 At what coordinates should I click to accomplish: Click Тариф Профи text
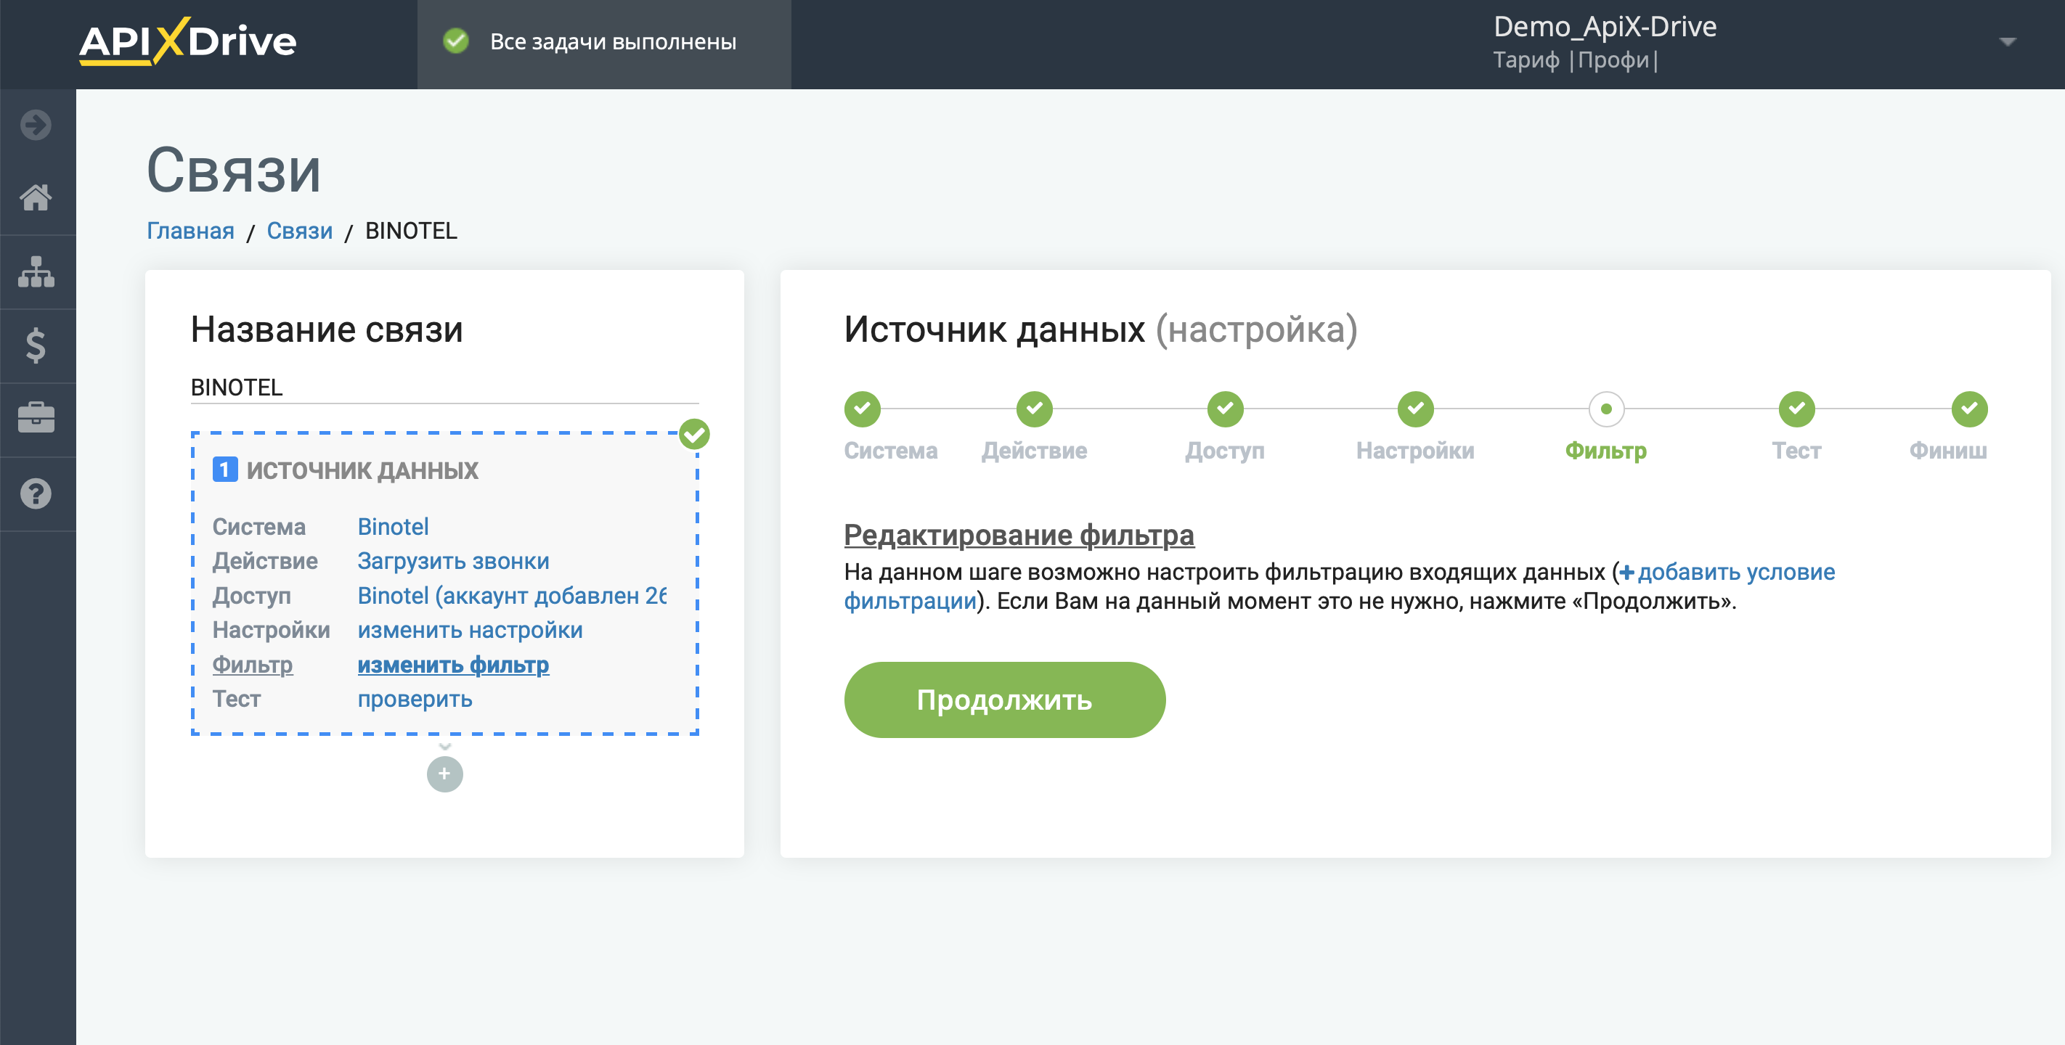point(1575,60)
